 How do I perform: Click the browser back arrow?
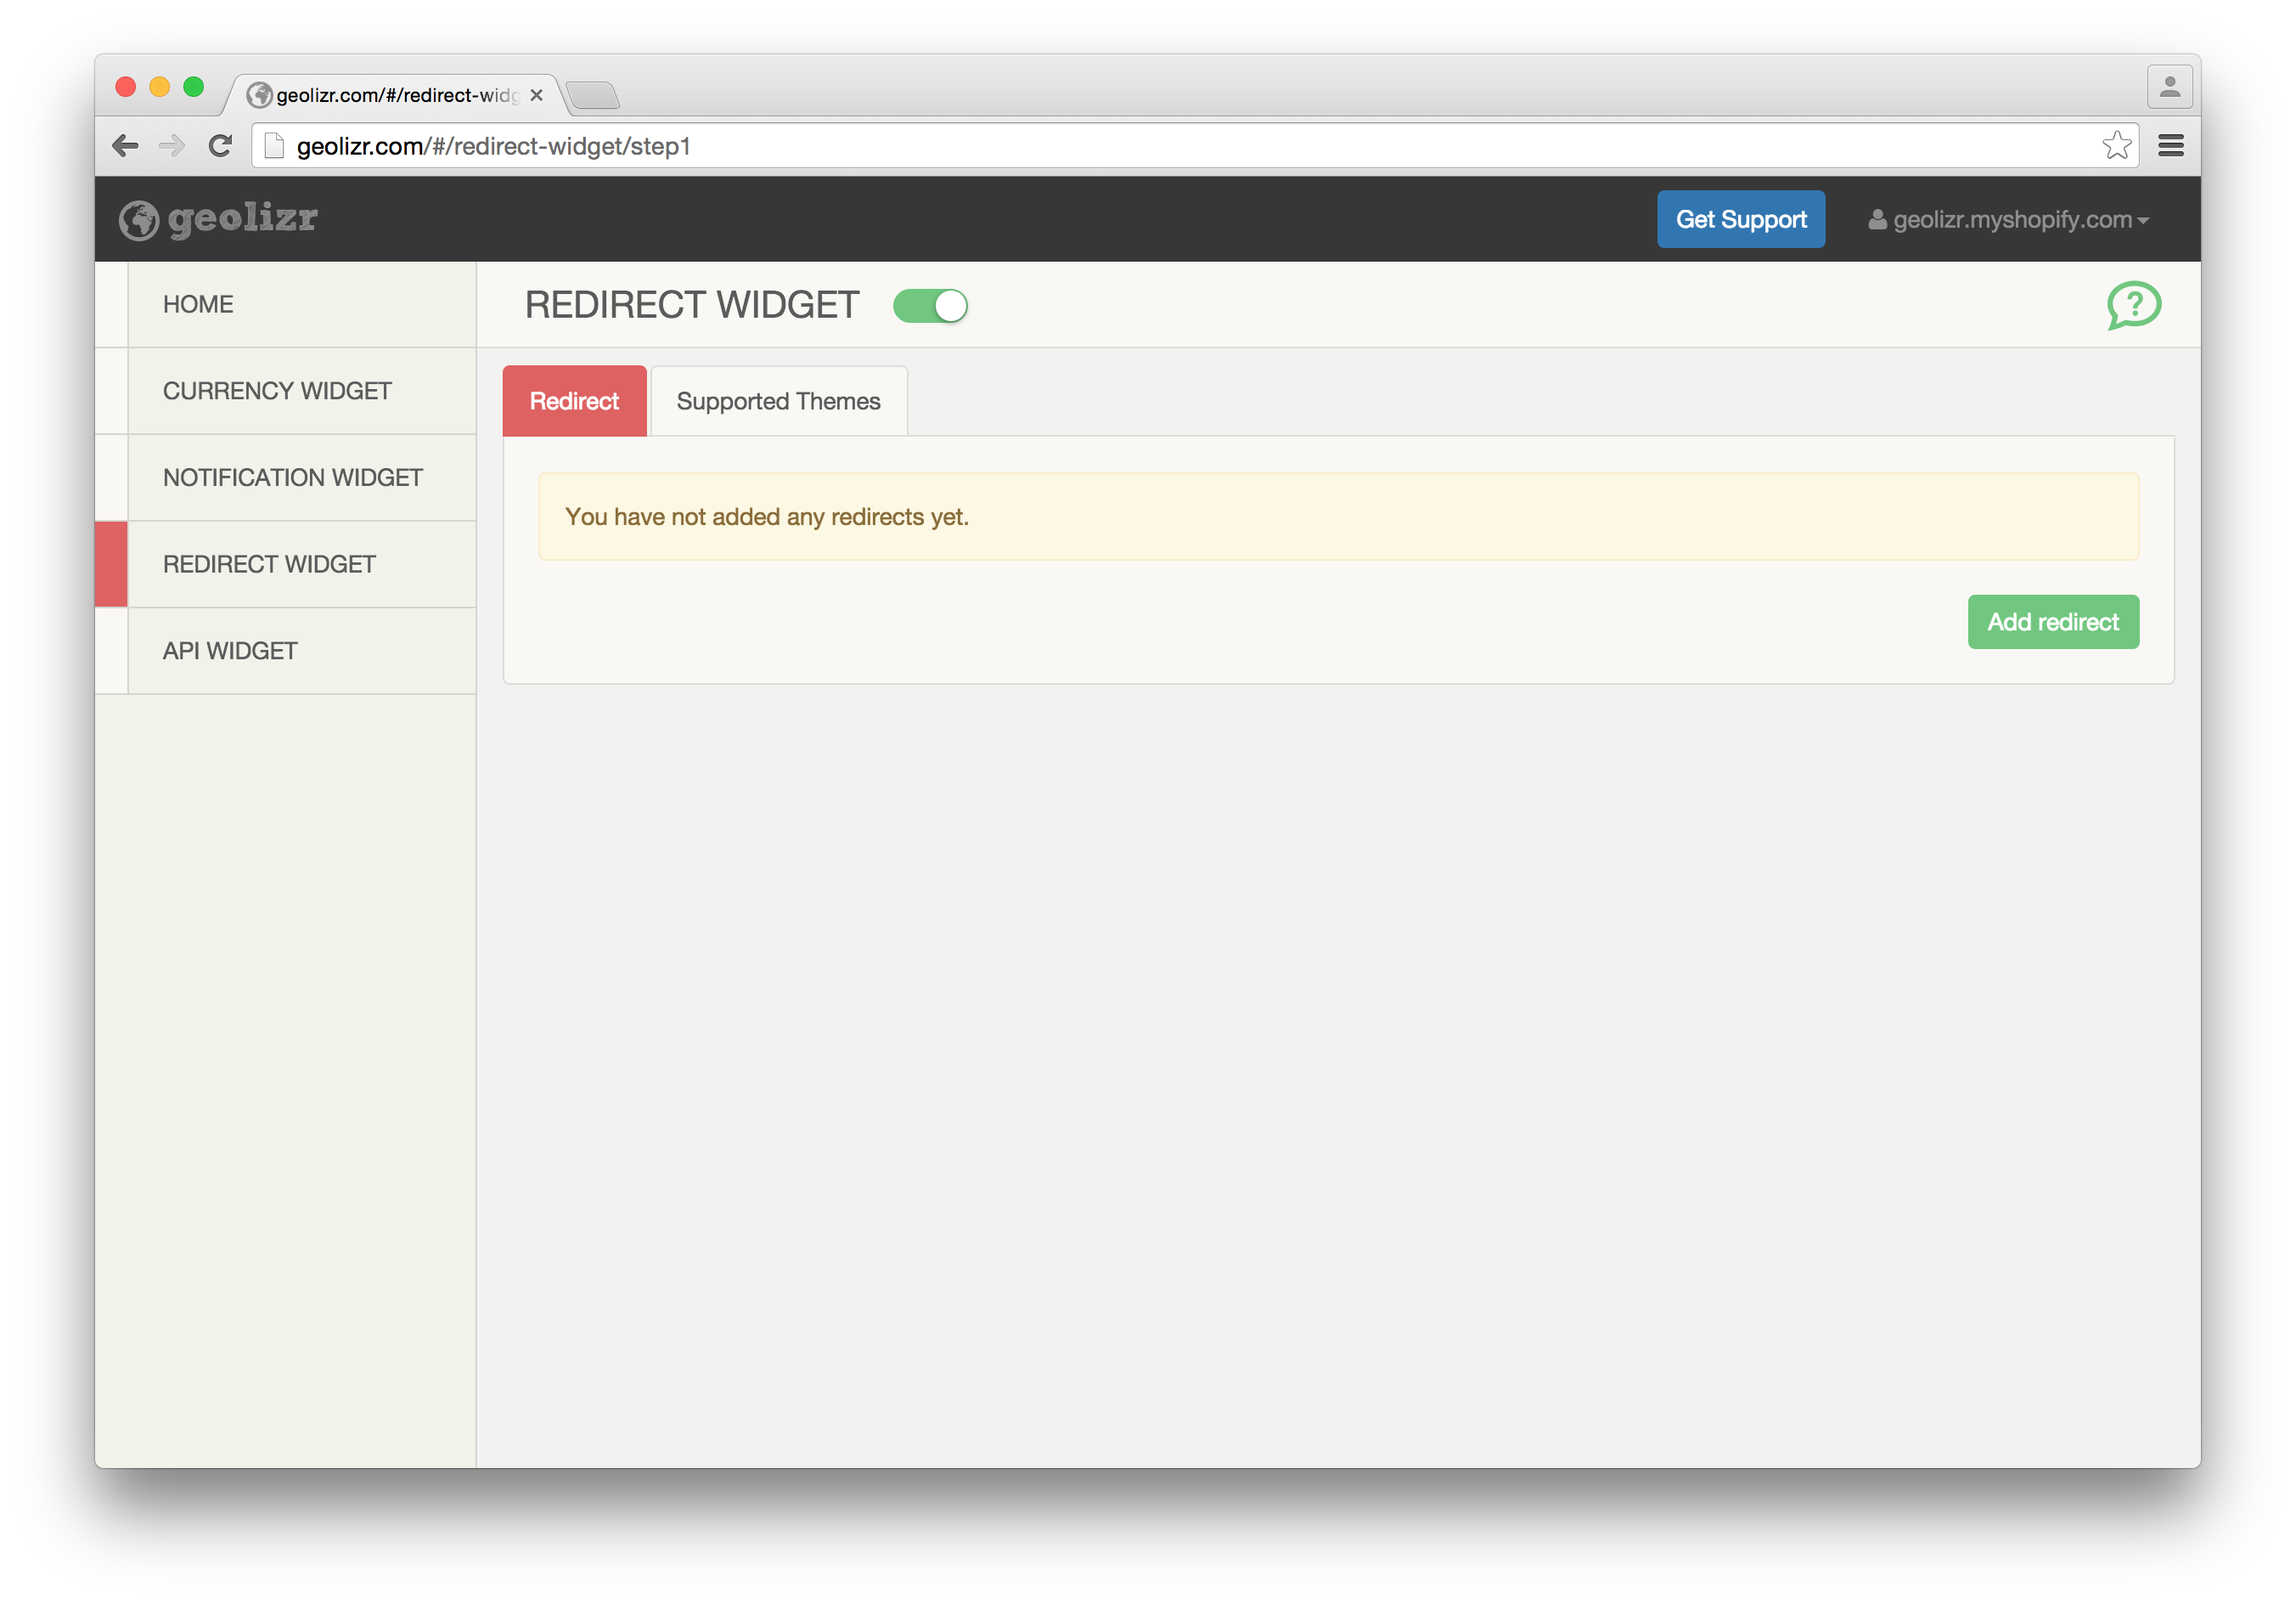[125, 146]
